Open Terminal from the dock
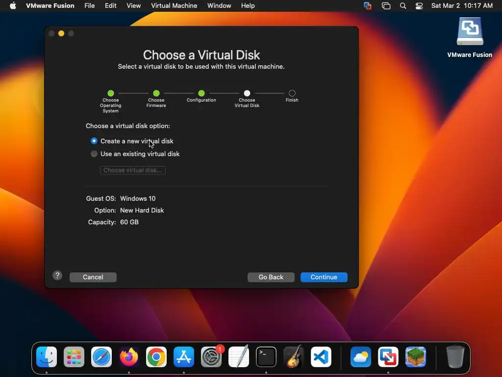 (x=266, y=356)
